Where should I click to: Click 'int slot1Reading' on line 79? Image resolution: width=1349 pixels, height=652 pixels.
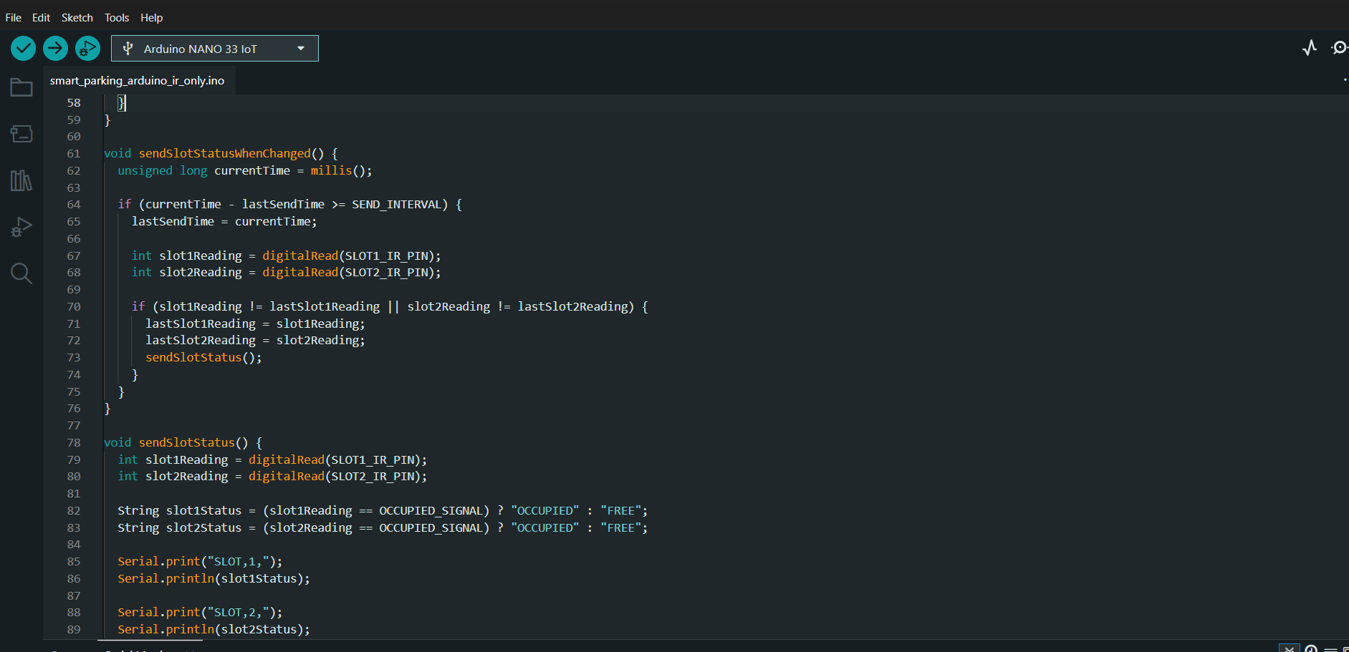click(x=173, y=460)
